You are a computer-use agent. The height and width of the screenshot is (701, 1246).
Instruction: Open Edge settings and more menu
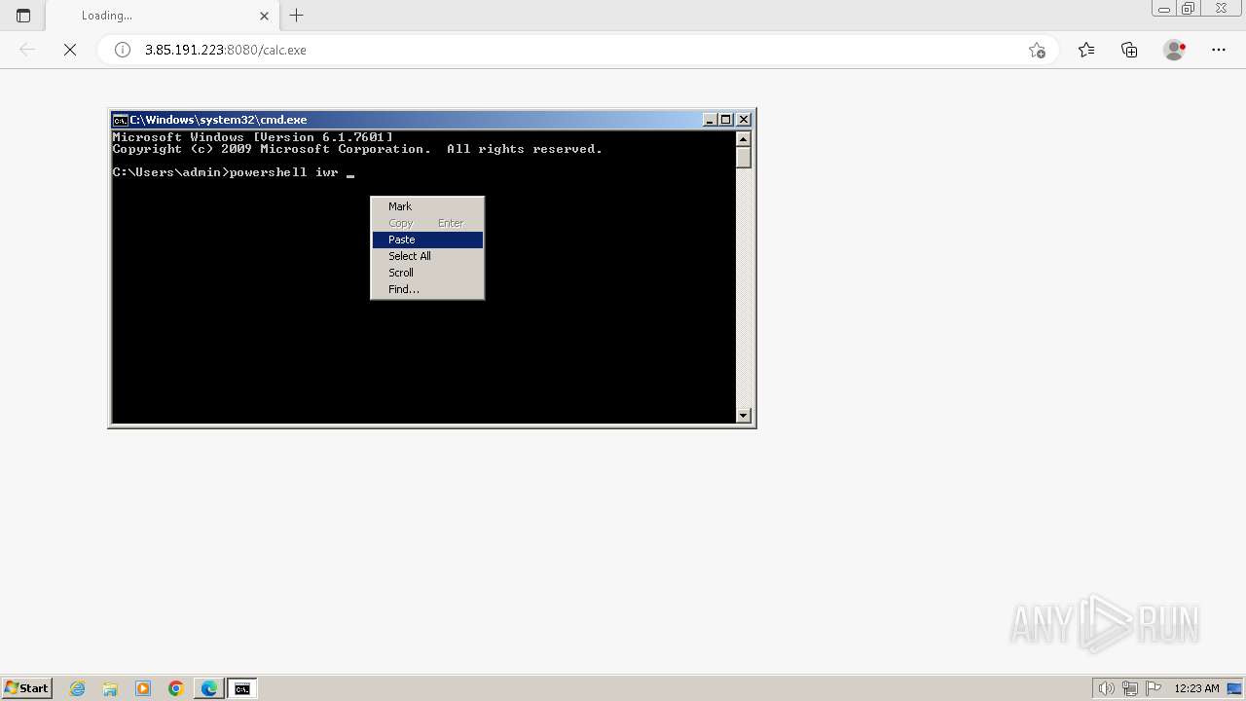[1219, 50]
